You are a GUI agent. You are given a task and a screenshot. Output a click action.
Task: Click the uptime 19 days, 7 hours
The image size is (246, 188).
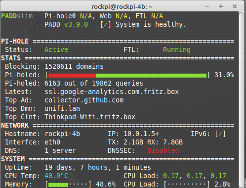(98, 167)
